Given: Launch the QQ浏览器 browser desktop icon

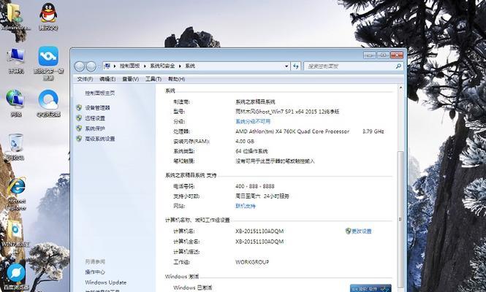Looking at the screenshot, I should [x=48, y=103].
